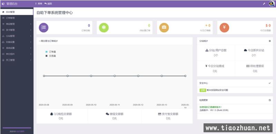Click the link text in sidebar footer
The height and width of the screenshot is (134, 276).
click(20, 131)
